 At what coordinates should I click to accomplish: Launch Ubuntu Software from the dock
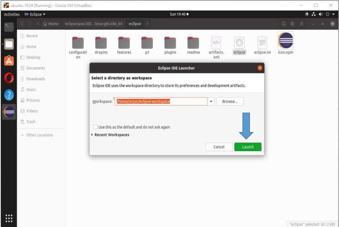pos(9,61)
